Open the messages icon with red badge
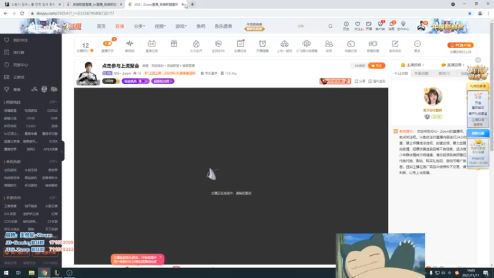The width and height of the screenshot is (494, 278). point(391,24)
